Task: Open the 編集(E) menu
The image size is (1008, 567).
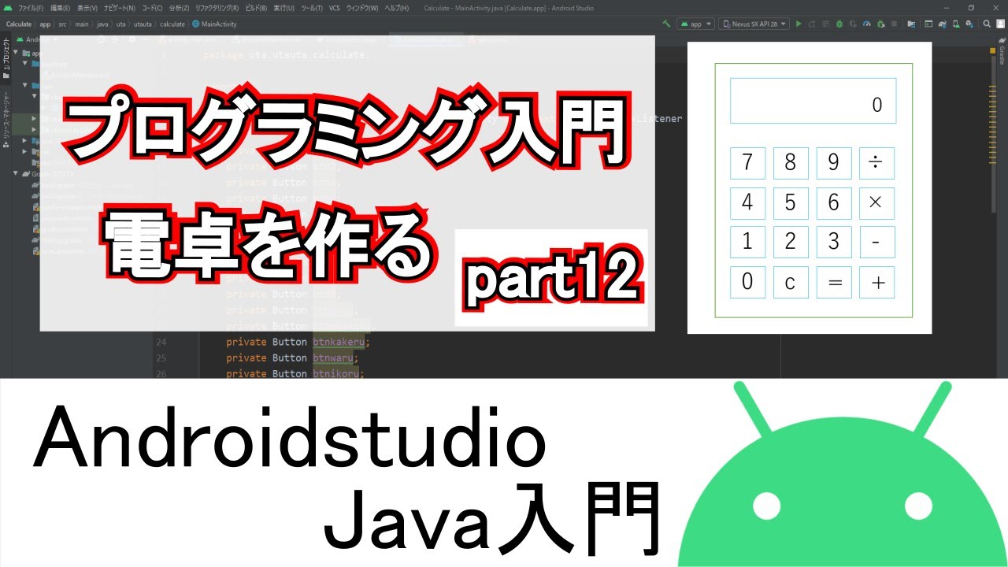Action: 60,8
